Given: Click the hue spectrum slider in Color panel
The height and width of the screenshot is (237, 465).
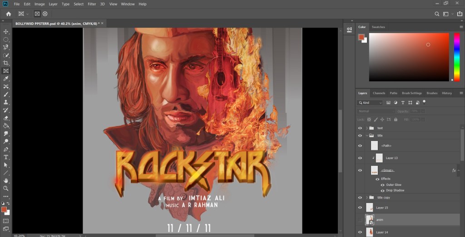Looking at the screenshot, I should (456, 57).
